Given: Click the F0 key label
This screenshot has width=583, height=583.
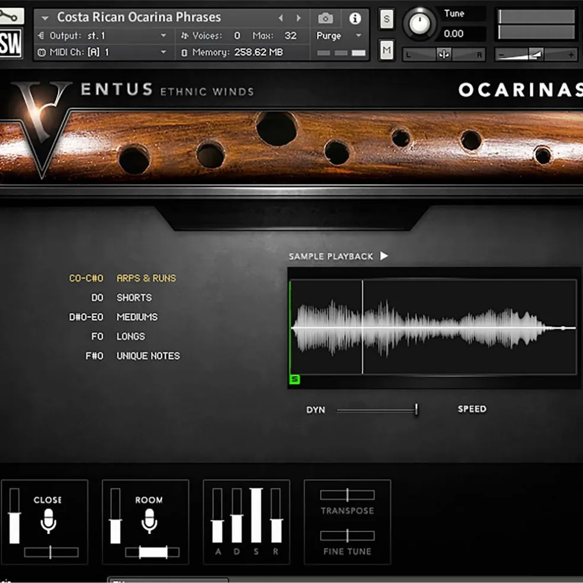Looking at the screenshot, I should [97, 336].
